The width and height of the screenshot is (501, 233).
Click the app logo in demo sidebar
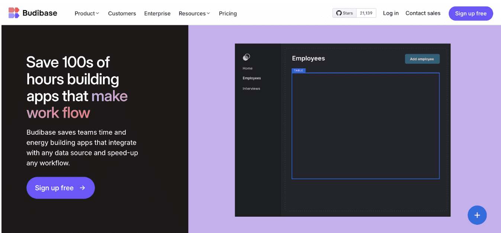(x=246, y=57)
